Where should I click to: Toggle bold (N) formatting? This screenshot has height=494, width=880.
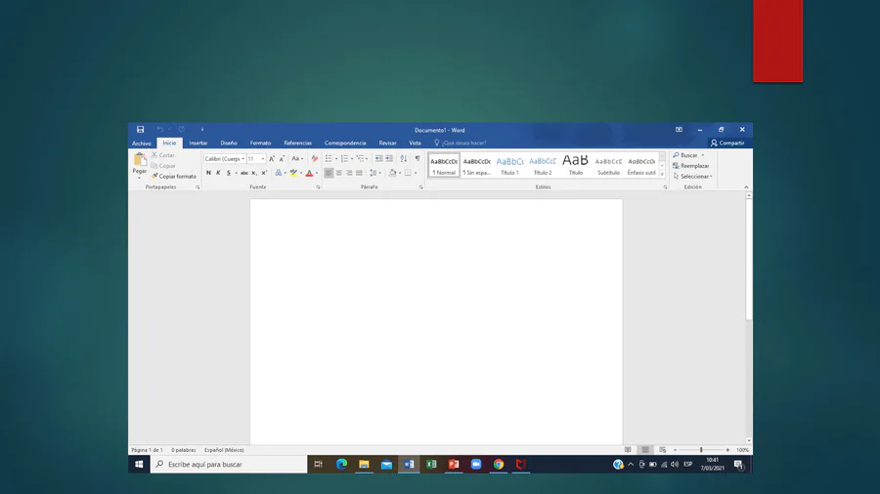(x=208, y=173)
